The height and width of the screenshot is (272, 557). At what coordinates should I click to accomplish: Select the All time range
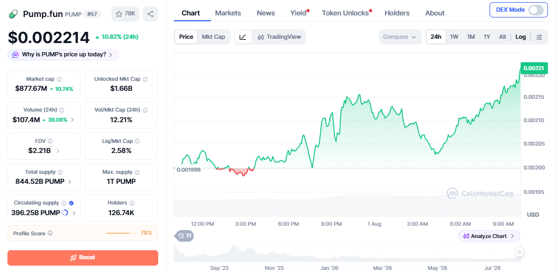click(502, 37)
